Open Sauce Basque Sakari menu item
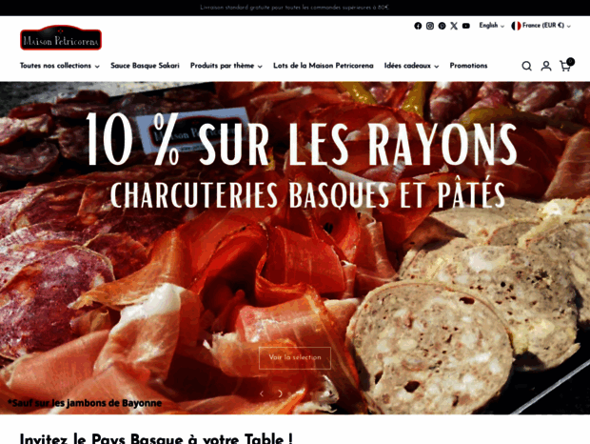Image resolution: width=590 pixels, height=444 pixels. pos(145,66)
